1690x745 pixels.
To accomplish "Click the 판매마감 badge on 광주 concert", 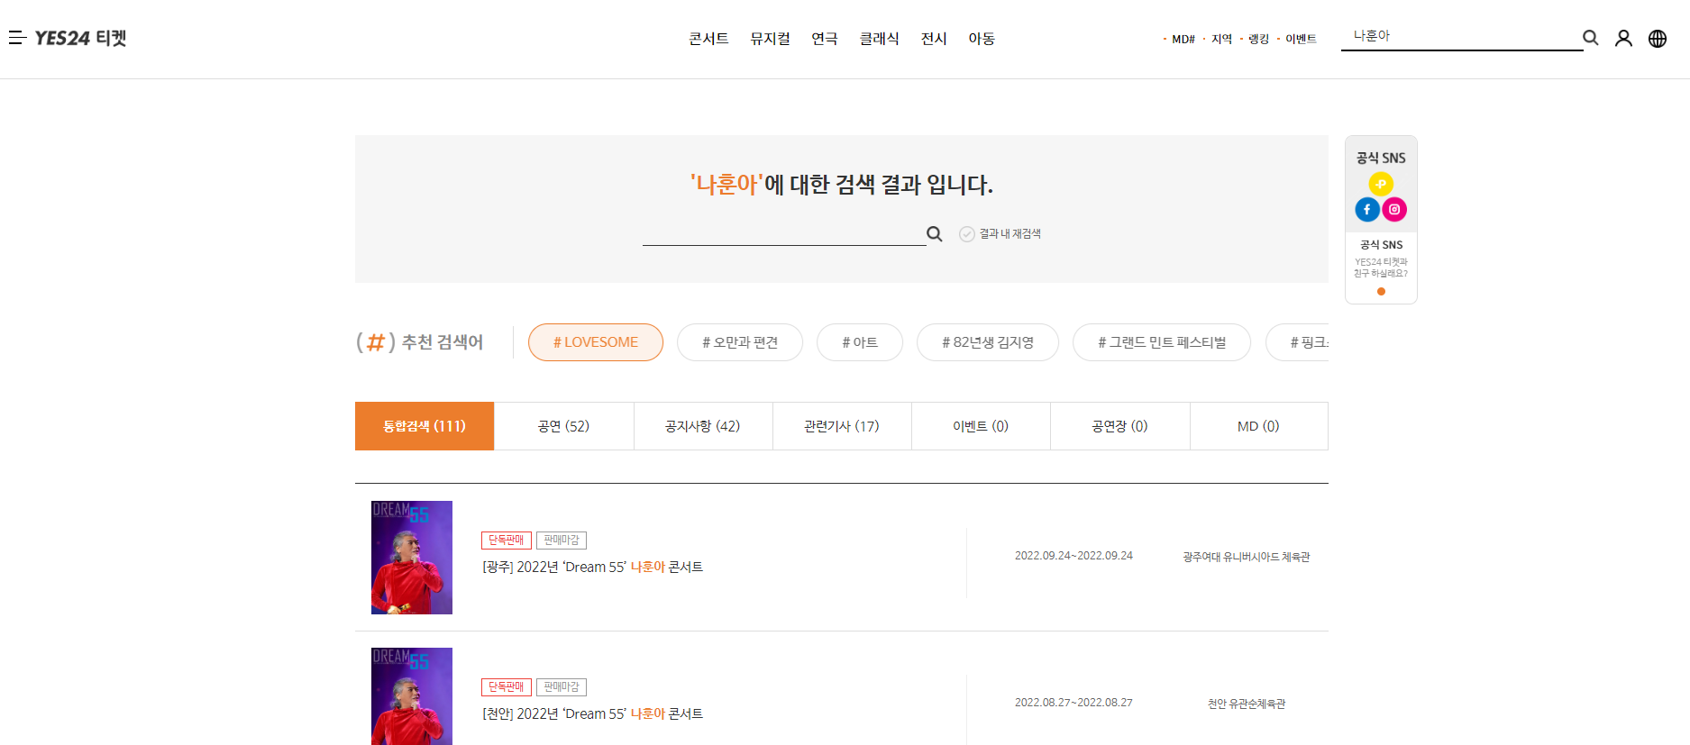I will coord(562,540).
